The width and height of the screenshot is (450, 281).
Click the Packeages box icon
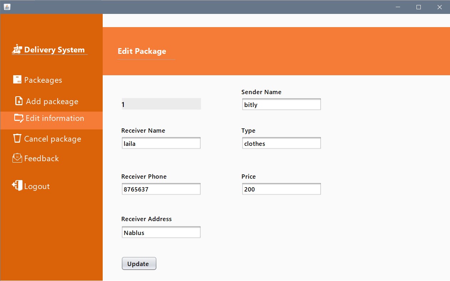click(17, 80)
